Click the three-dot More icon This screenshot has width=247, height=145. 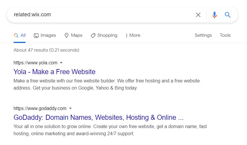click(x=127, y=36)
